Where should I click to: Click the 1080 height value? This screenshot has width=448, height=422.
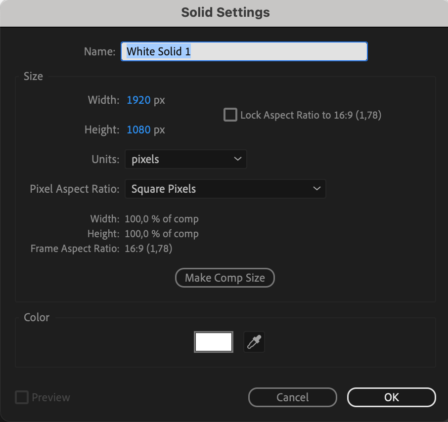point(138,130)
